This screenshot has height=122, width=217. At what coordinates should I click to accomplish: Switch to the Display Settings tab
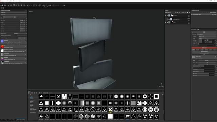pos(12,120)
